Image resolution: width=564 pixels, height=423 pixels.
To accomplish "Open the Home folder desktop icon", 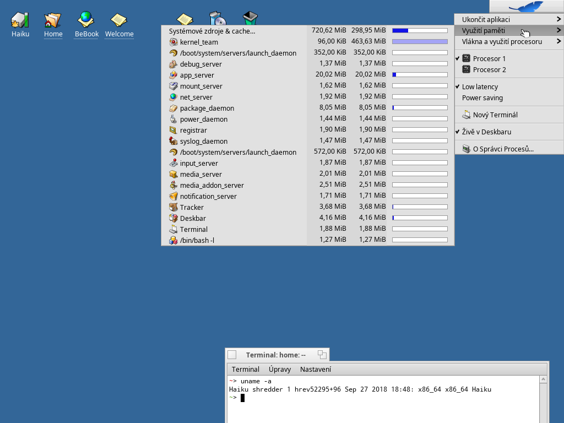I will pos(53,20).
